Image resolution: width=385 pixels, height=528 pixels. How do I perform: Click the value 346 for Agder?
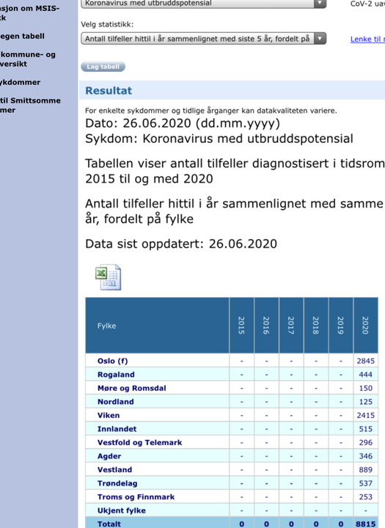pos(366,456)
